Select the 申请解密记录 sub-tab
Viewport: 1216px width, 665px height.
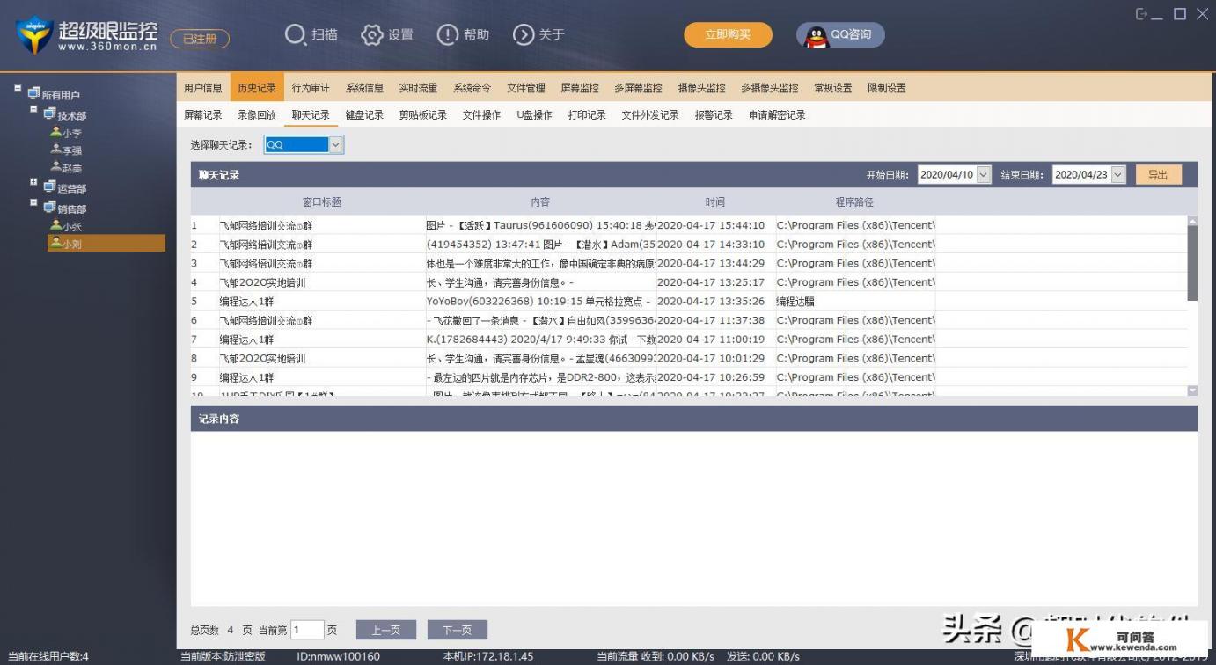click(x=777, y=115)
